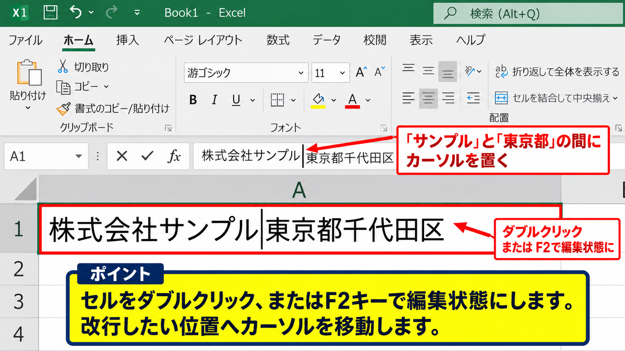Click the borders grid icon

(x=277, y=100)
